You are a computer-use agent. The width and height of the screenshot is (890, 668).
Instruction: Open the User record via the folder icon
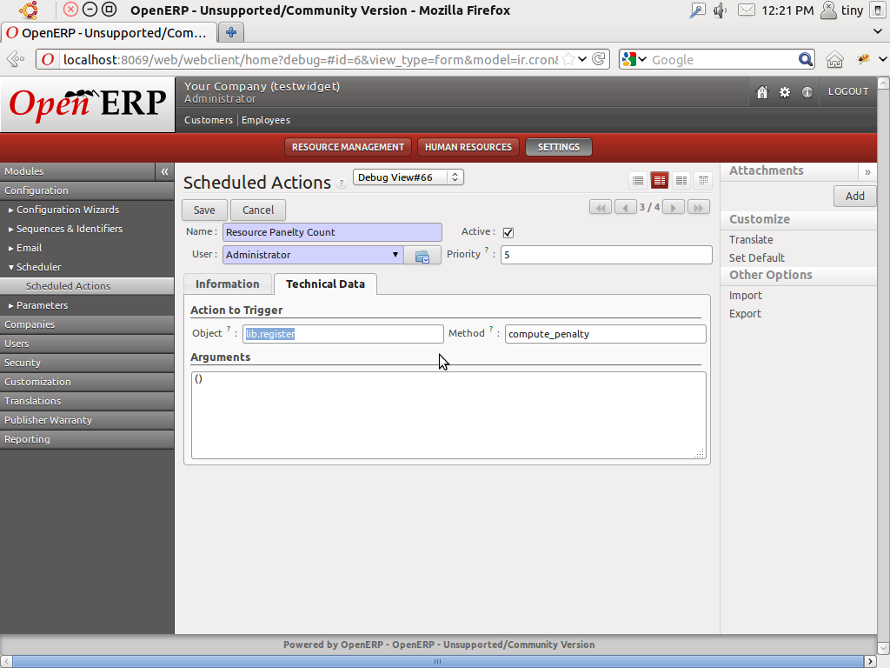click(x=422, y=255)
